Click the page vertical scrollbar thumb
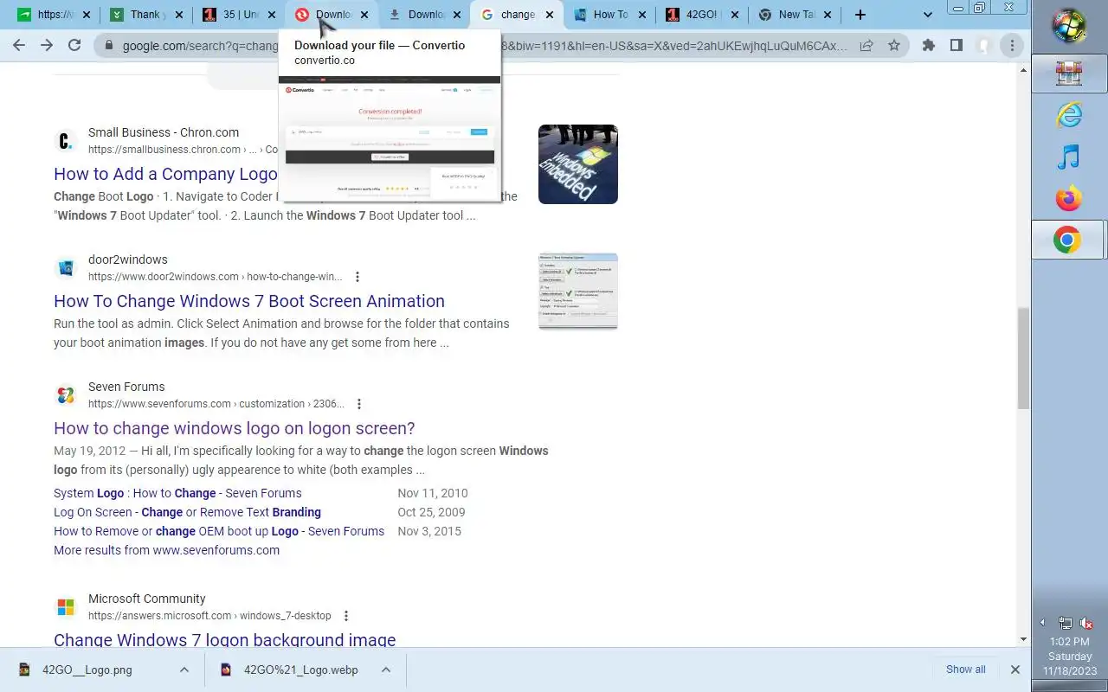The image size is (1108, 692). tap(1023, 358)
